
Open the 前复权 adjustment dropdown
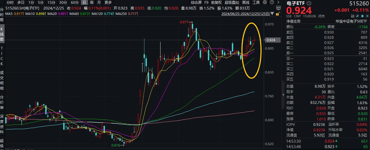point(216,2)
